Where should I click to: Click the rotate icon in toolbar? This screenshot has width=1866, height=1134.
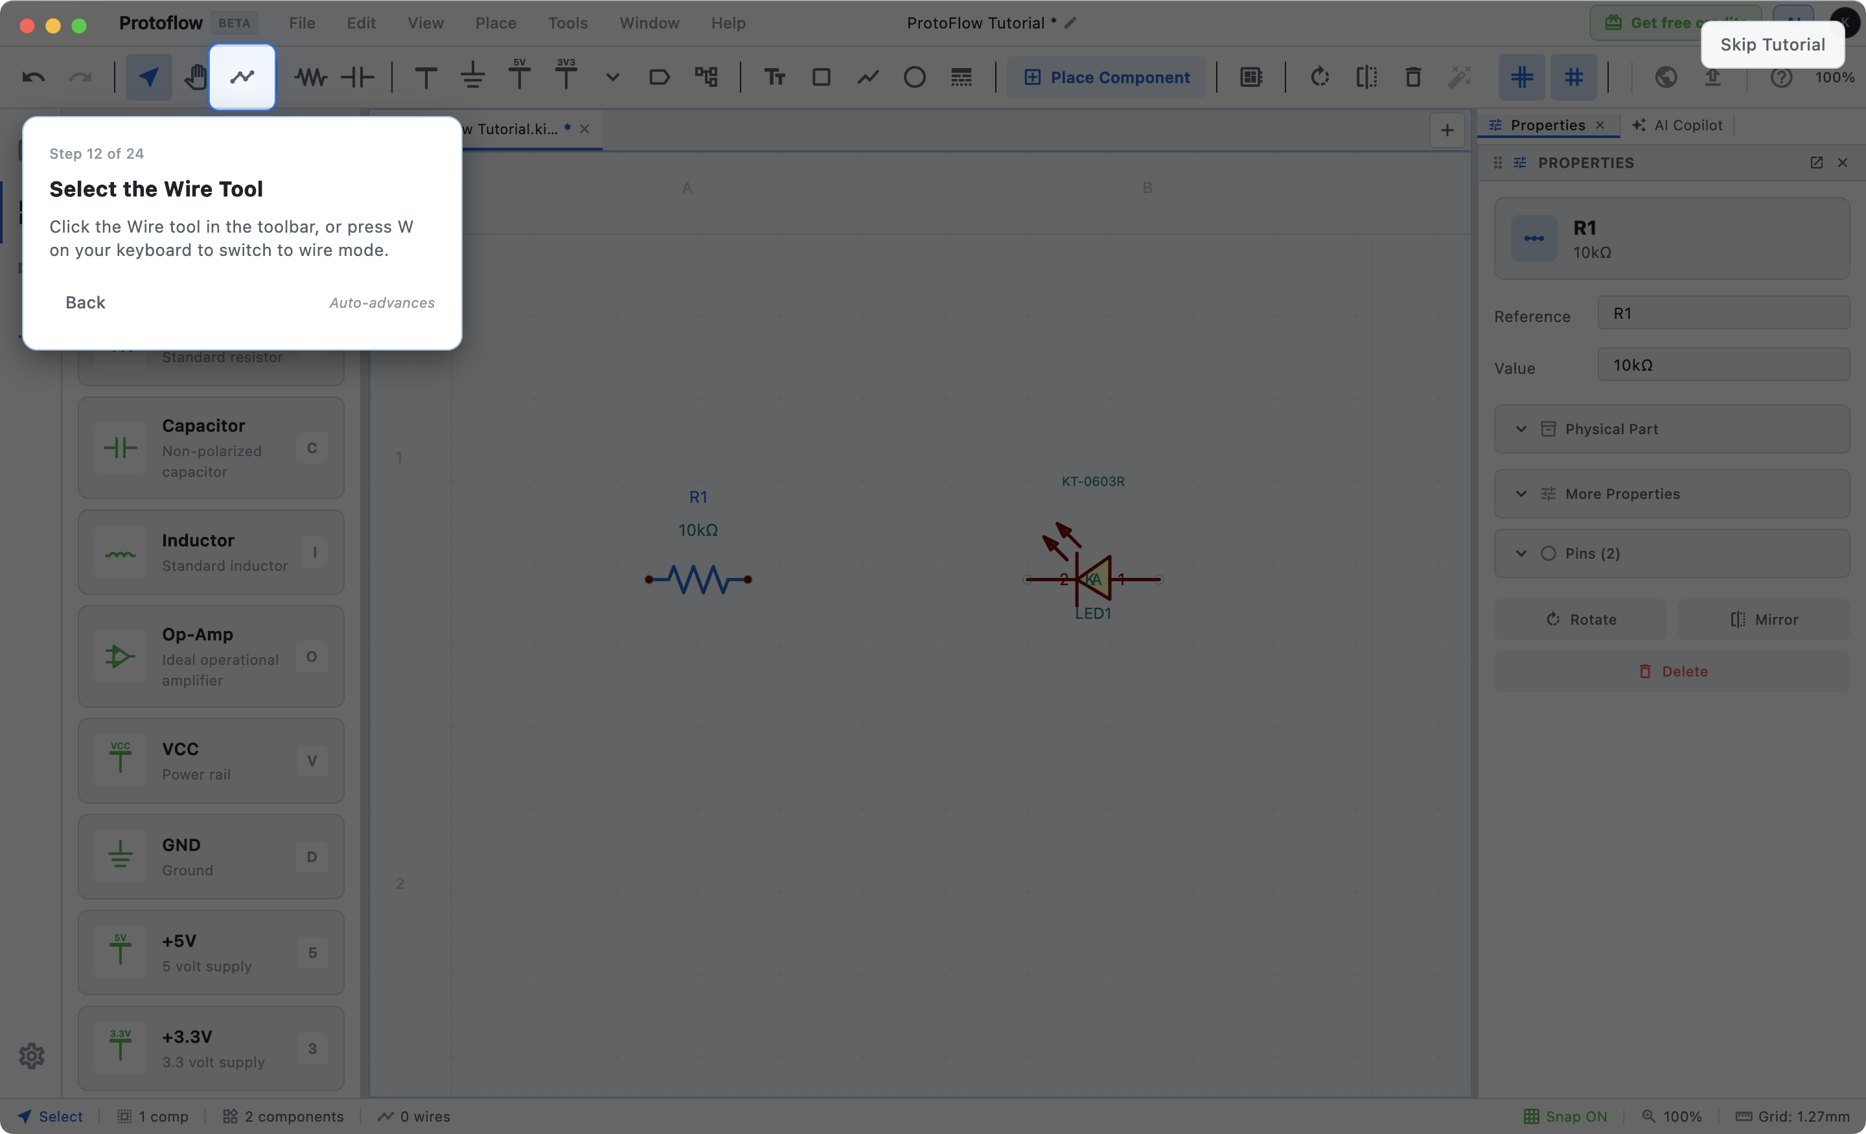coord(1320,77)
